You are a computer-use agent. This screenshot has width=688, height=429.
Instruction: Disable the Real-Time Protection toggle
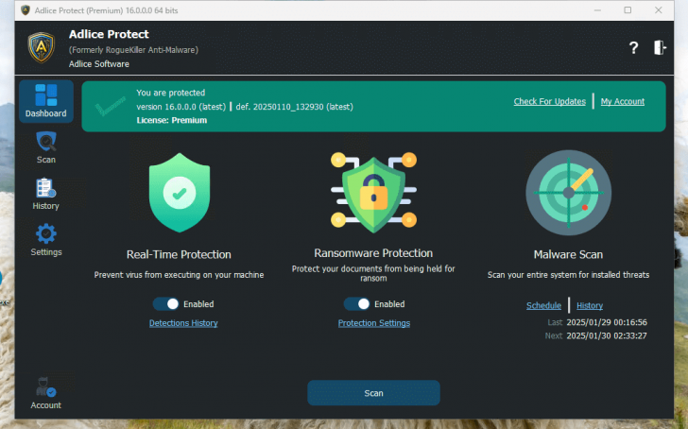click(166, 304)
